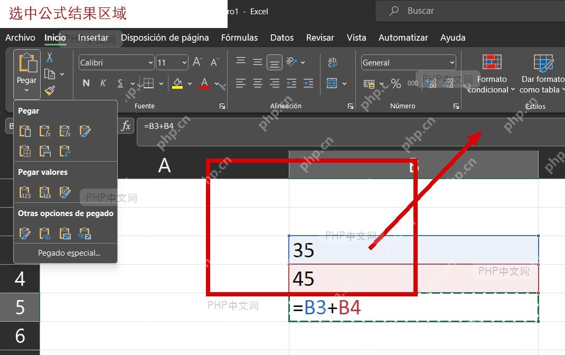
Task: Open Formato condicional menu
Action: point(492,73)
